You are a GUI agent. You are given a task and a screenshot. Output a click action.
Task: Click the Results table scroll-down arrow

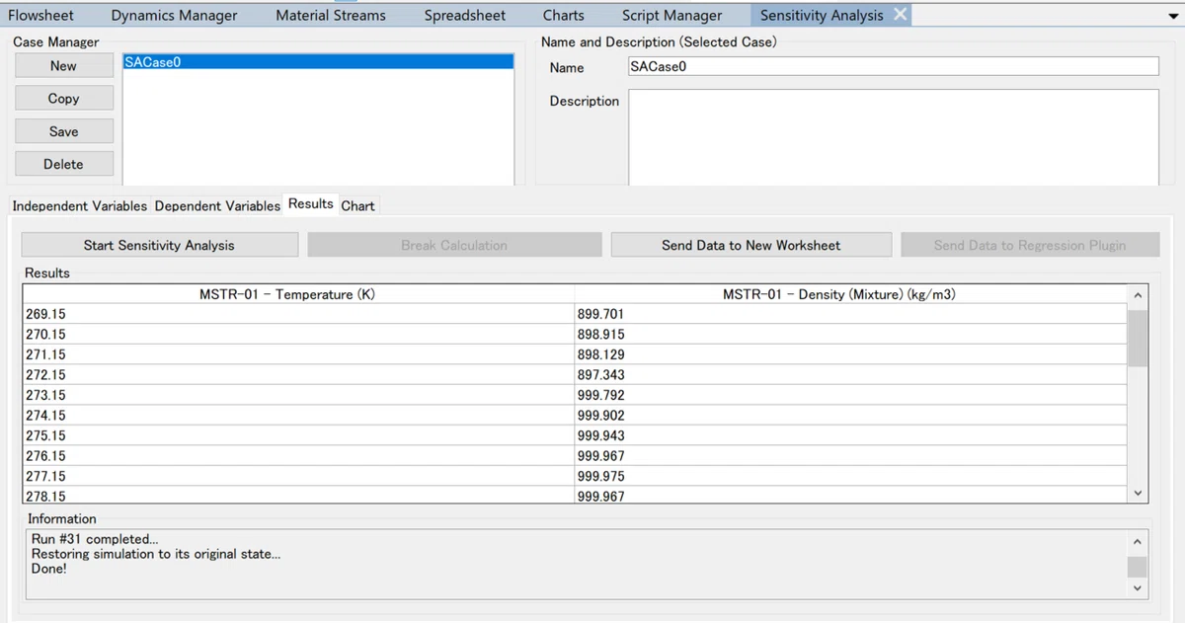point(1138,493)
